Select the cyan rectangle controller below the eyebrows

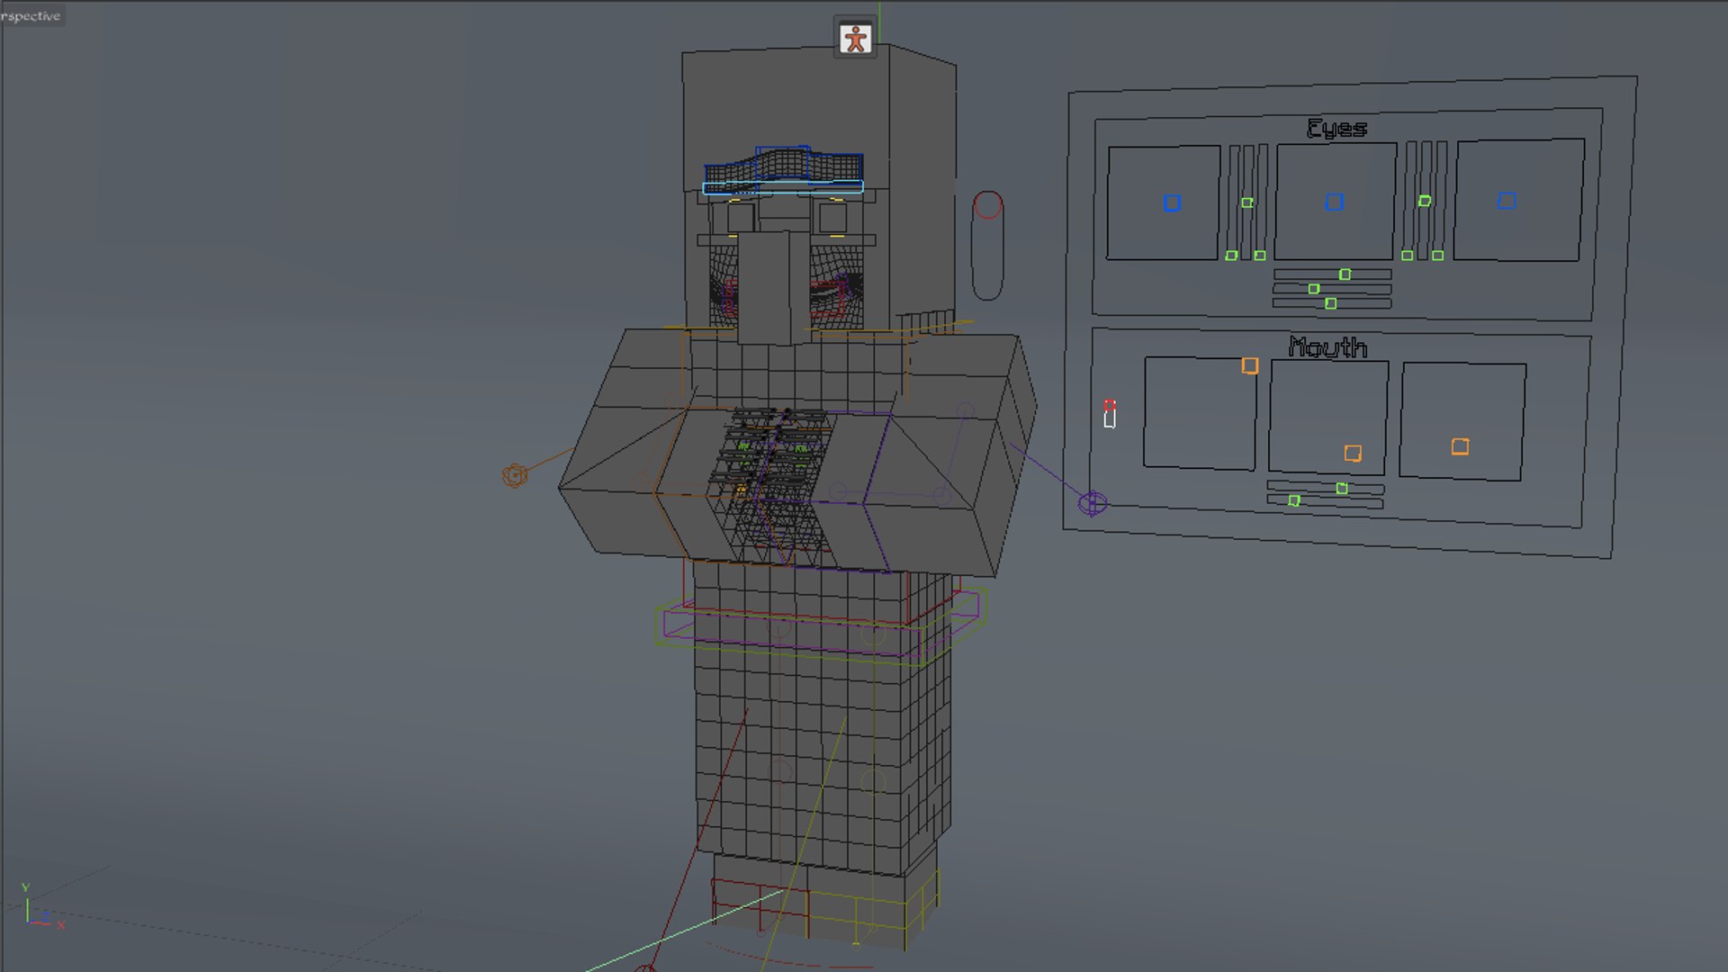coord(783,188)
